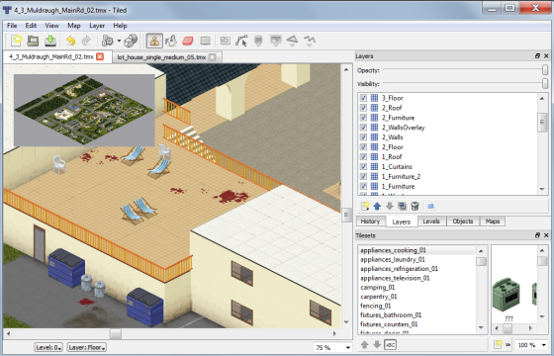Open the File menu
This screenshot has width=554, height=356.
12,26
